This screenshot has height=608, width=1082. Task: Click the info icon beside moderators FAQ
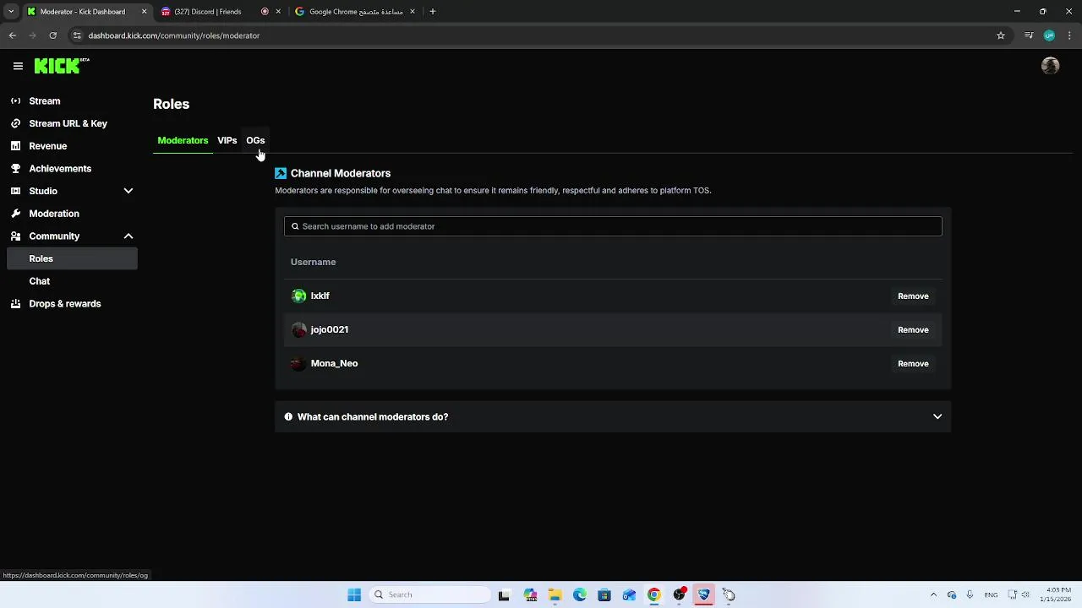tap(288, 416)
